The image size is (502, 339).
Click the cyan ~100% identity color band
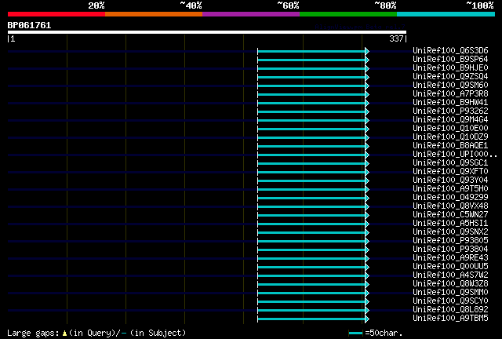click(446, 14)
